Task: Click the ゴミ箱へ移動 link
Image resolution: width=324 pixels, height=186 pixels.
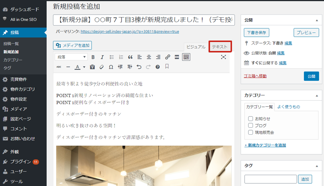Action: [255, 76]
